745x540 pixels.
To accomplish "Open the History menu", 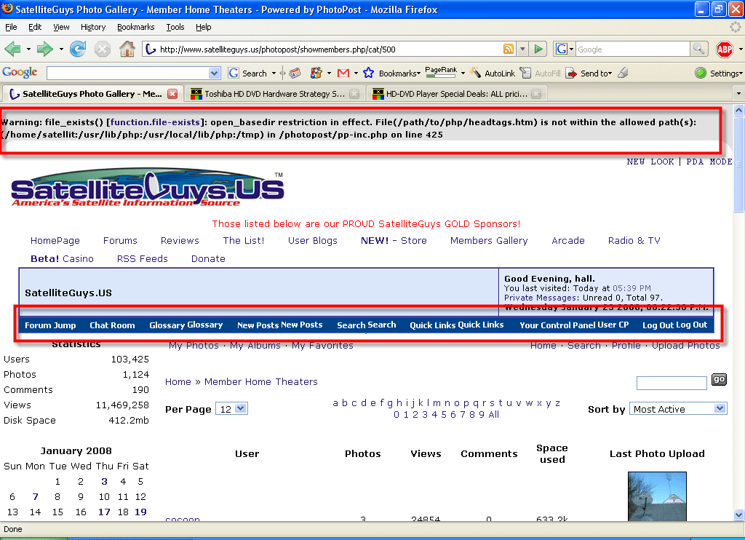I will (93, 27).
